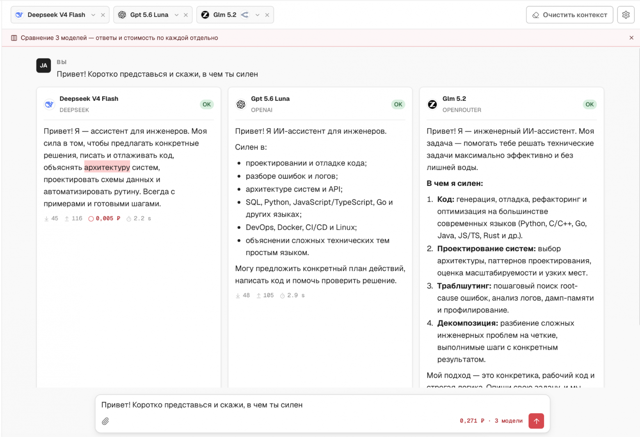This screenshot has width=640, height=437.
Task: Click output tokens icon showing 105
Action: pos(258,295)
